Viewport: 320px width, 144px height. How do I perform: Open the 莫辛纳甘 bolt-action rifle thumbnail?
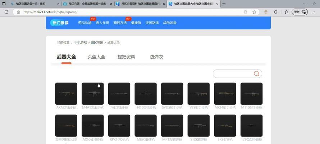pos(66,126)
